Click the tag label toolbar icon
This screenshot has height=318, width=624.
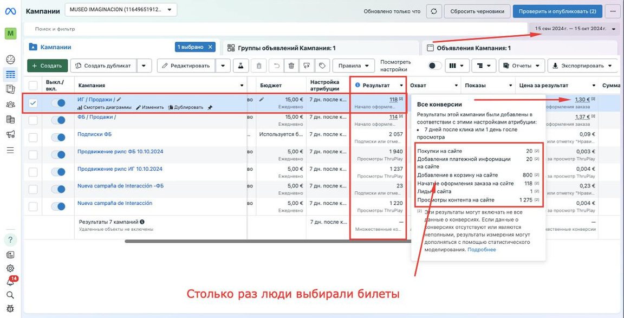pyautogui.click(x=322, y=66)
